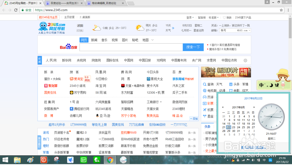Click 把2345设为主页 button

tap(48, 17)
